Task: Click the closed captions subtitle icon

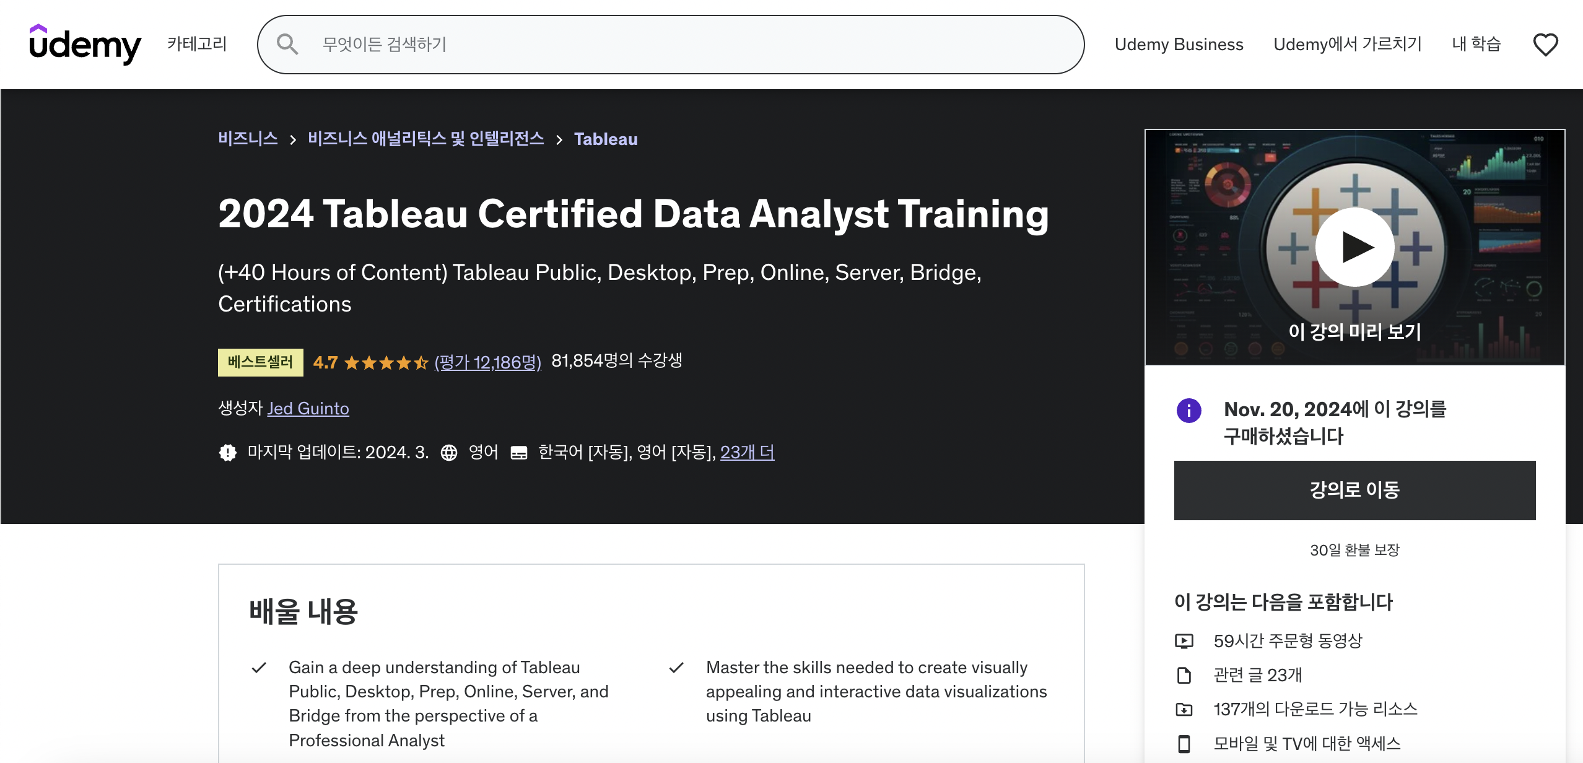Action: tap(519, 453)
